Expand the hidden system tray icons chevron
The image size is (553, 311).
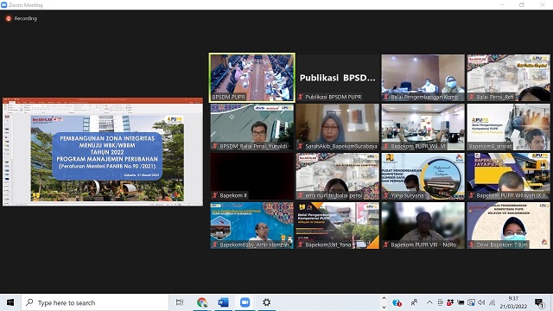point(429,302)
